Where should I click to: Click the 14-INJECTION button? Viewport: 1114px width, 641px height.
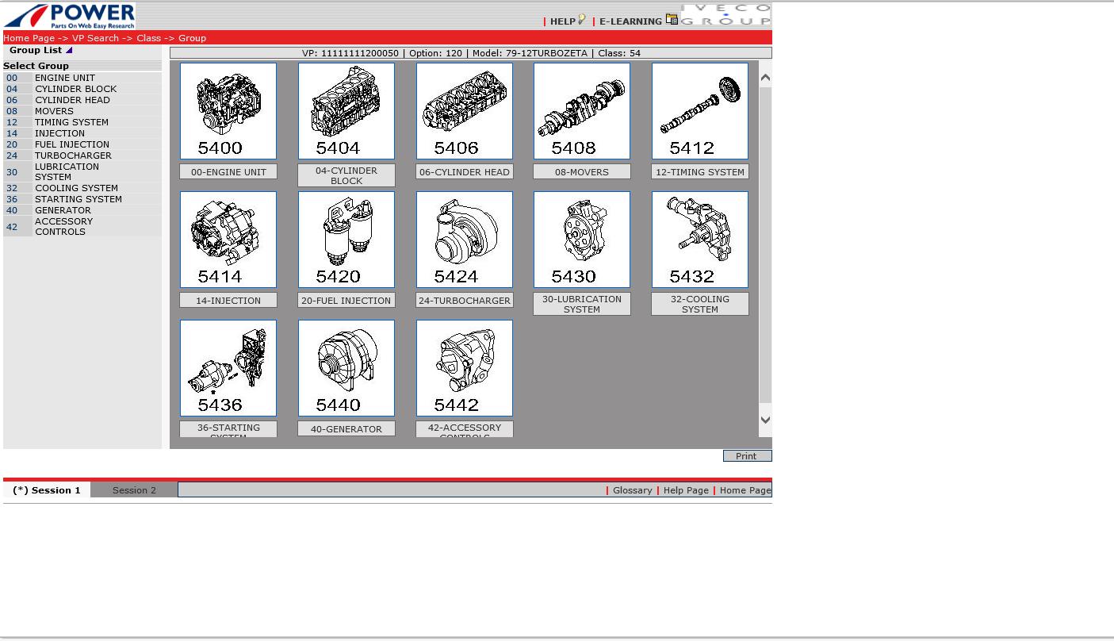(228, 300)
